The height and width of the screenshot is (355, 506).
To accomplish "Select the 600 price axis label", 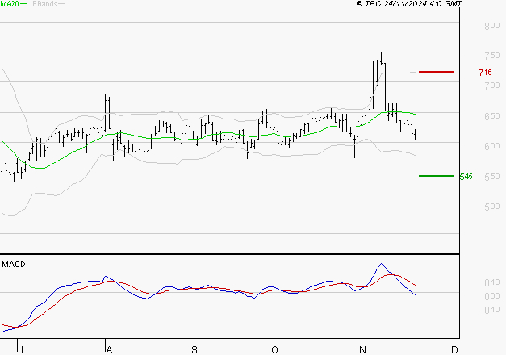I will pyautogui.click(x=492, y=146).
